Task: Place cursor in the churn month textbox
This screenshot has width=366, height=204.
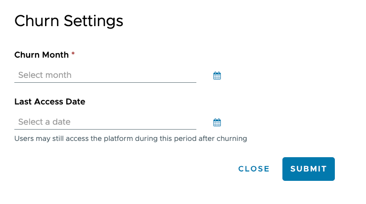Action: pos(105,75)
